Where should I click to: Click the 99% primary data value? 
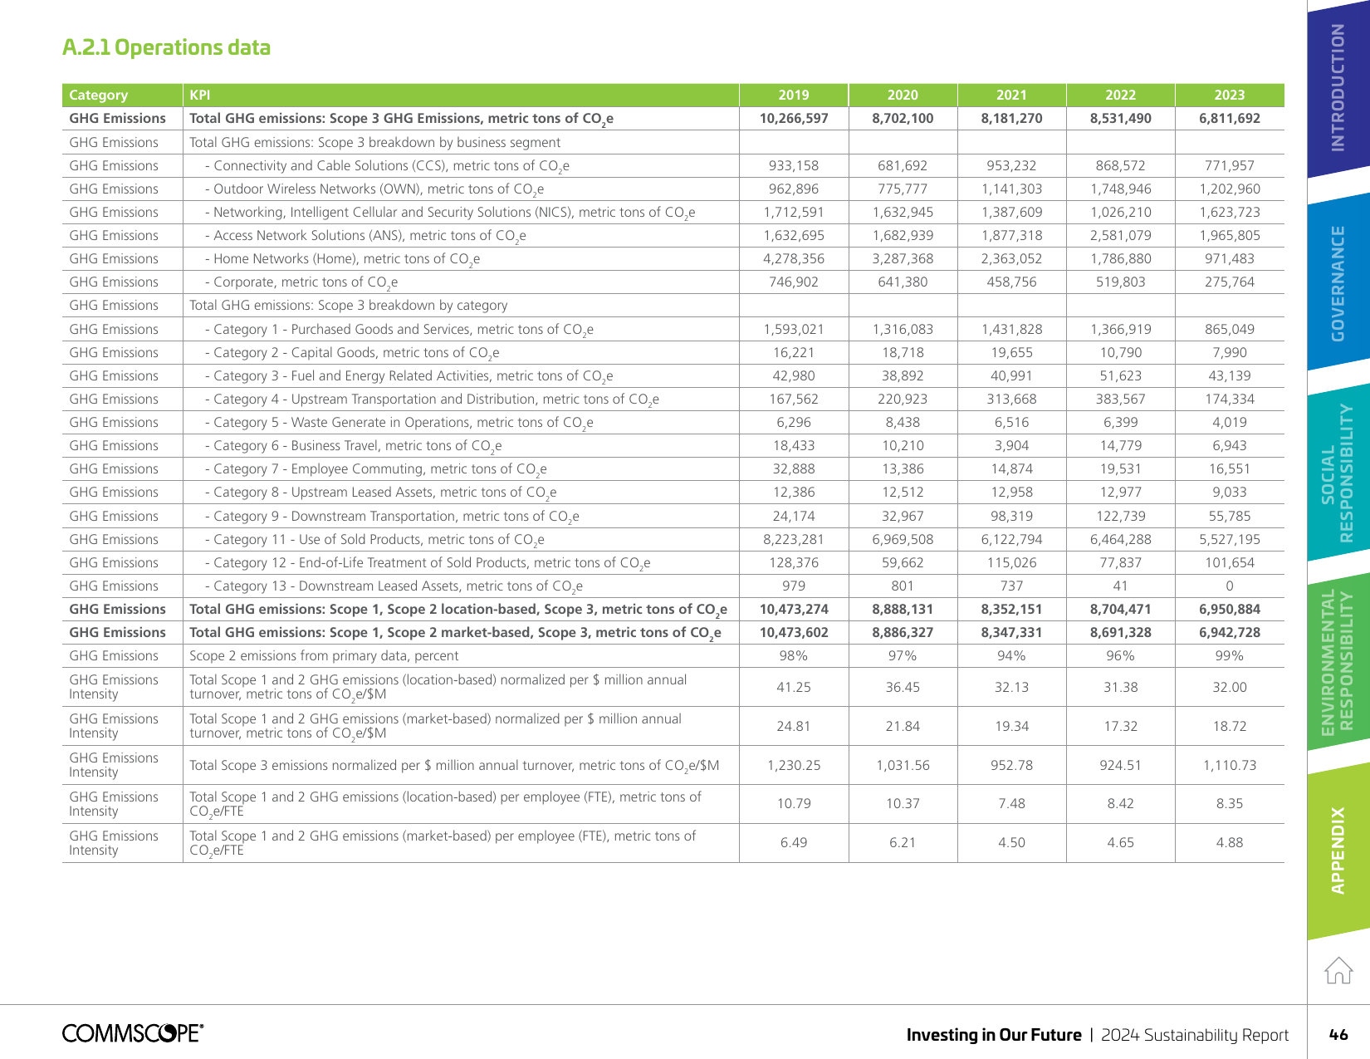pos(1230,656)
